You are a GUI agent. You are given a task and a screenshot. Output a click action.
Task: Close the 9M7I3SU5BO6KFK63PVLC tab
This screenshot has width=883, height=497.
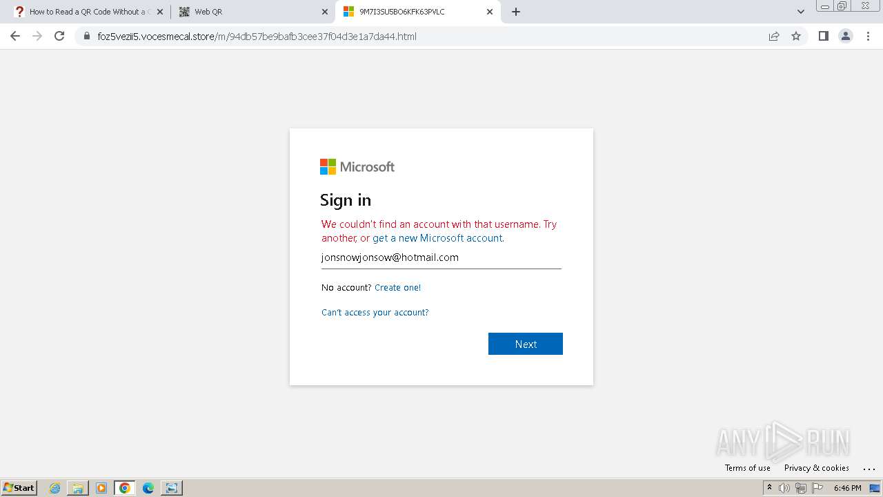pos(490,12)
